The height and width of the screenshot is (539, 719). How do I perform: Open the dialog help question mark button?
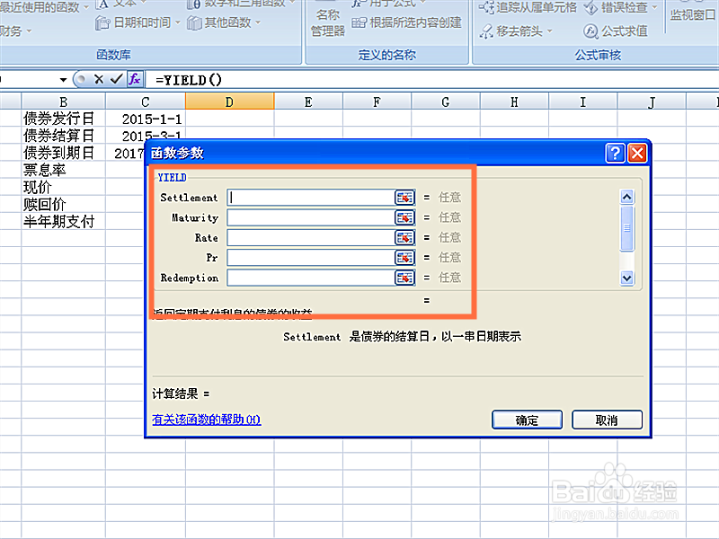[x=615, y=153]
